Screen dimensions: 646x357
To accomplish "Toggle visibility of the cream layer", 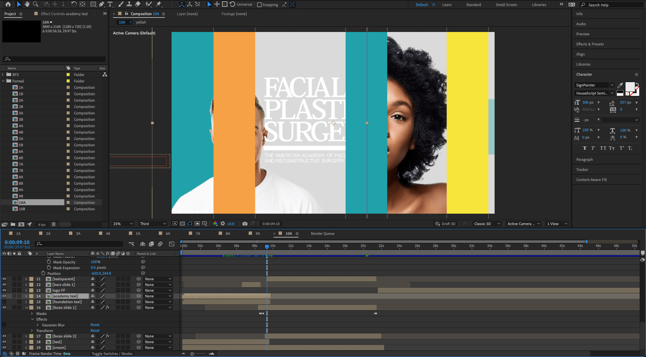I will (x=4, y=348).
